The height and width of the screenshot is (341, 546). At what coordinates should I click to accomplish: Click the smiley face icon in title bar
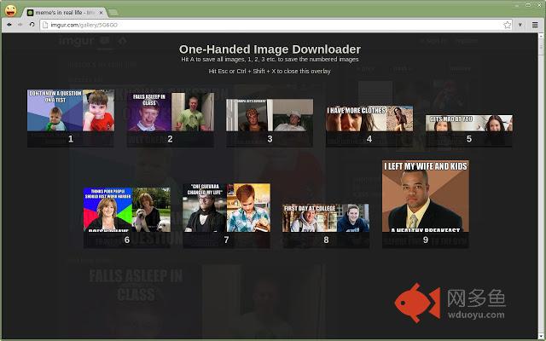click(x=10, y=11)
